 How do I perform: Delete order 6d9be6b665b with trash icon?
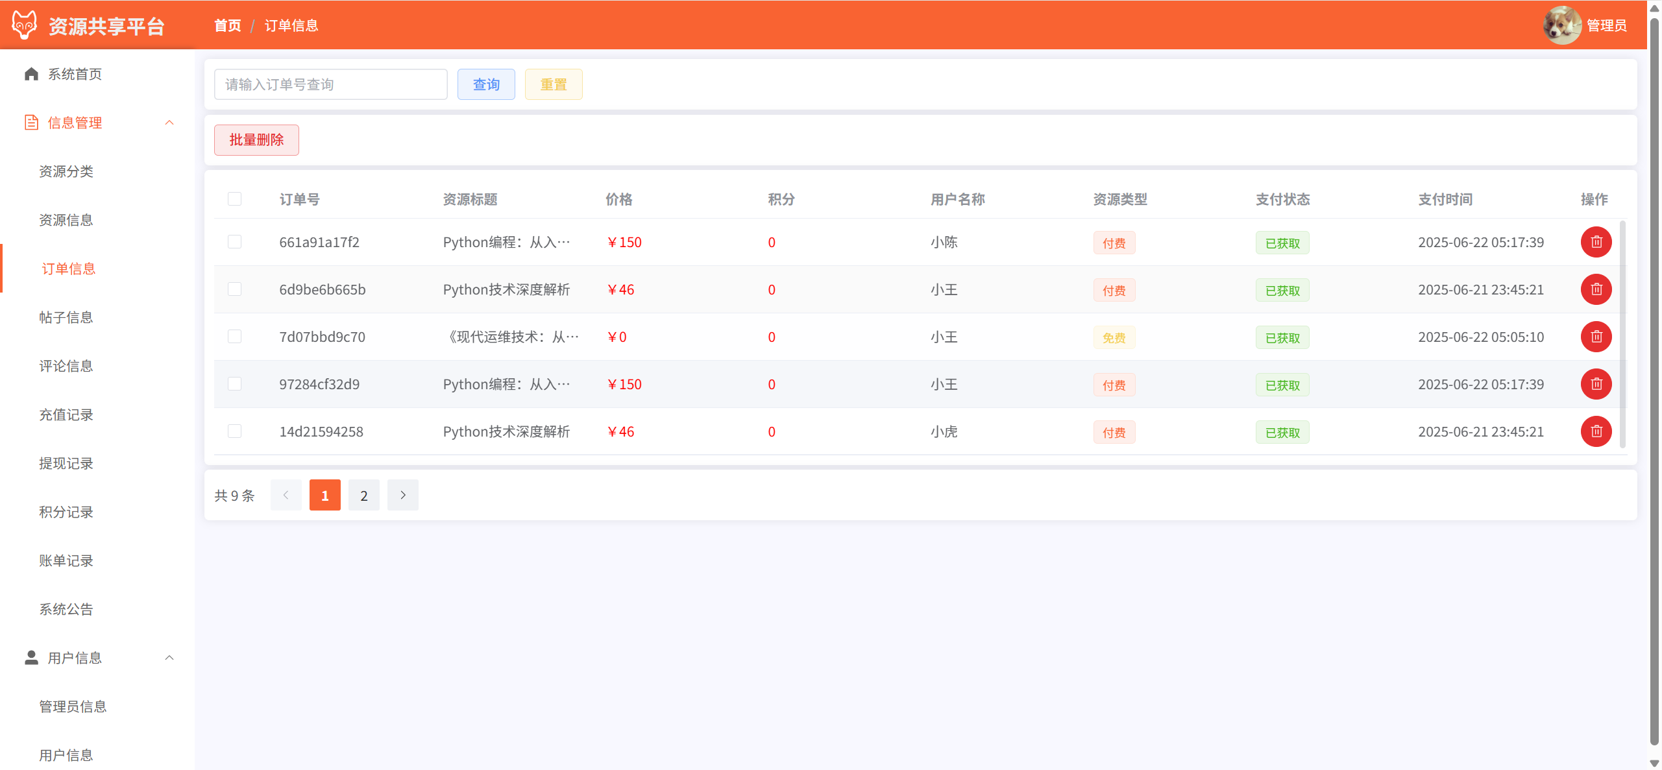pos(1595,289)
